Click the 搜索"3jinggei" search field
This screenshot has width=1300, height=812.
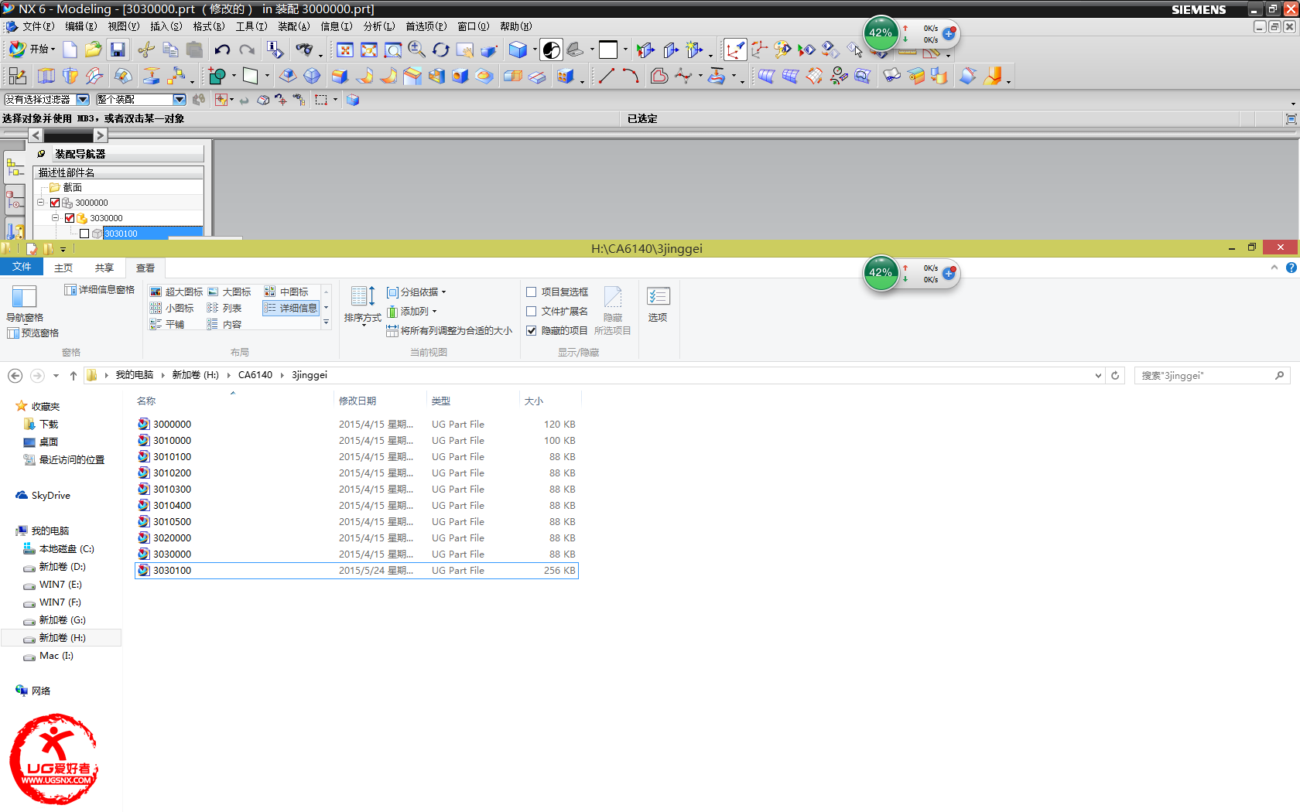point(1211,376)
